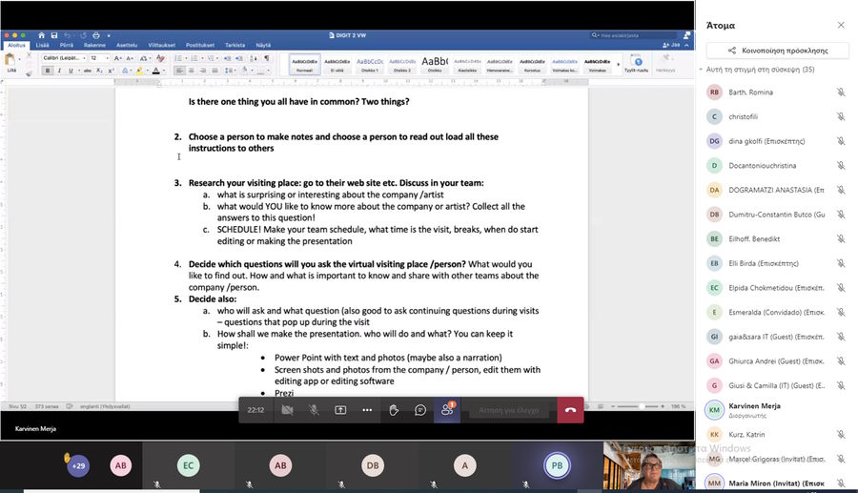Raise your hand in the meeting
This screenshot has height=493, width=858.
tap(394, 410)
